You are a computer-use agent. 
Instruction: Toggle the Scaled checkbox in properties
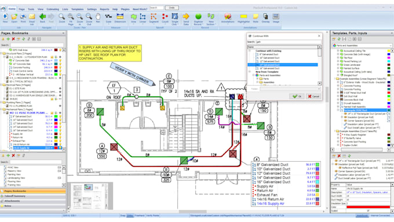pyautogui.click(x=369, y=210)
